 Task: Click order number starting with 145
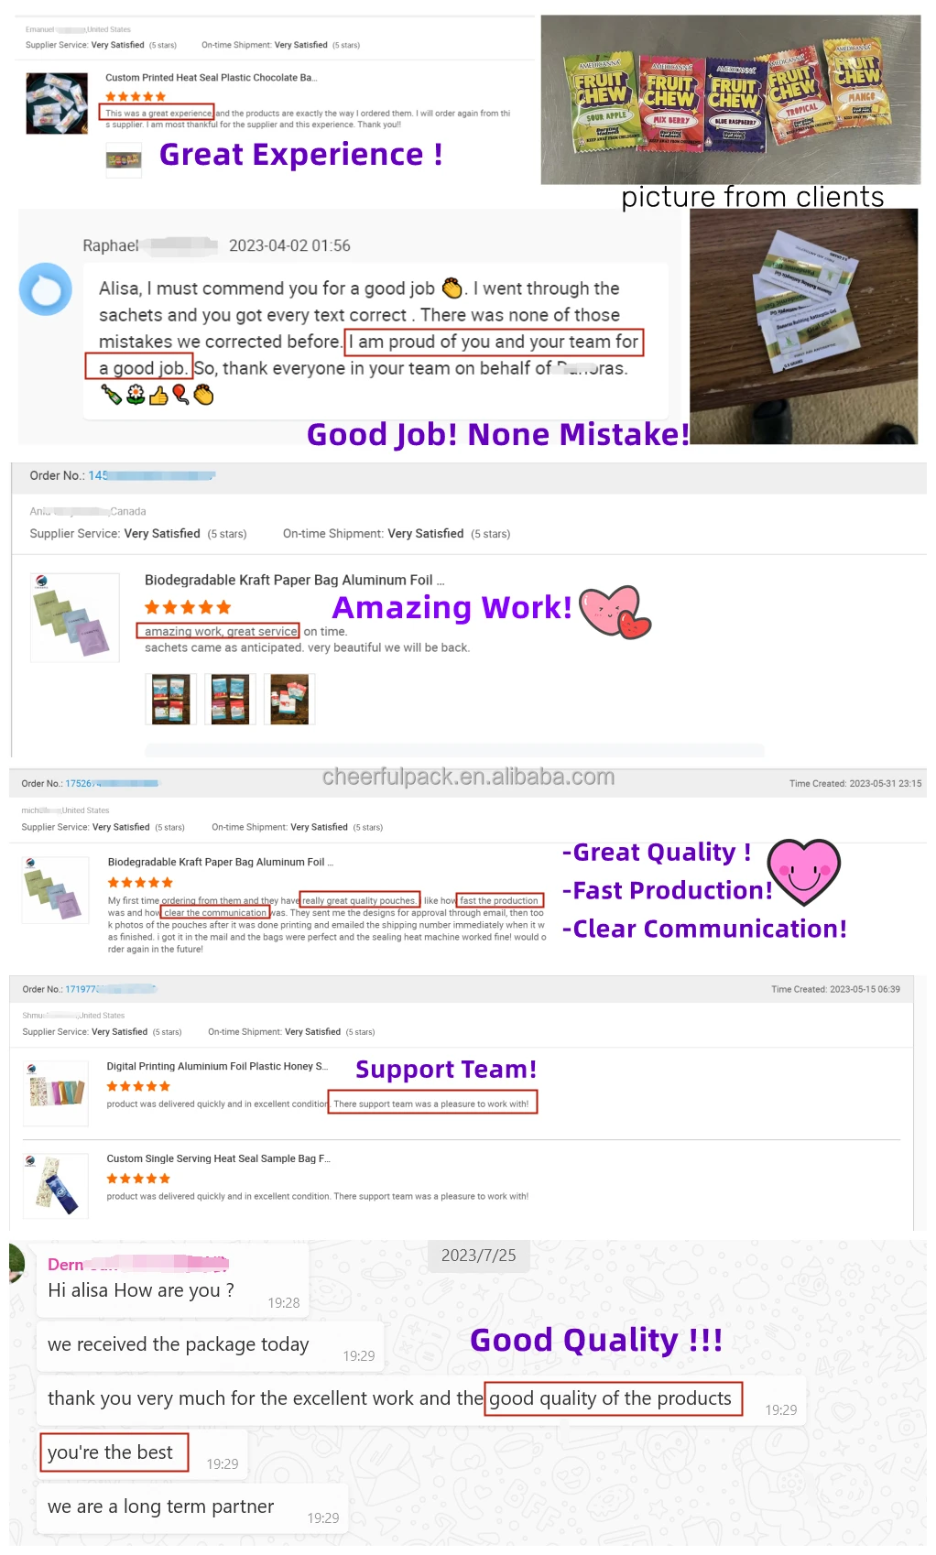pyautogui.click(x=152, y=475)
